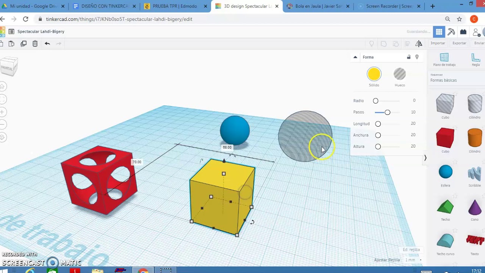This screenshot has width=485, height=273.
Task: Click the Enviar button
Action: pos(479,43)
